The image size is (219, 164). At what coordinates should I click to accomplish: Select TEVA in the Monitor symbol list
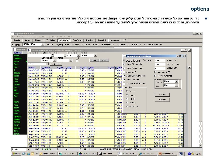[x=20, y=56]
